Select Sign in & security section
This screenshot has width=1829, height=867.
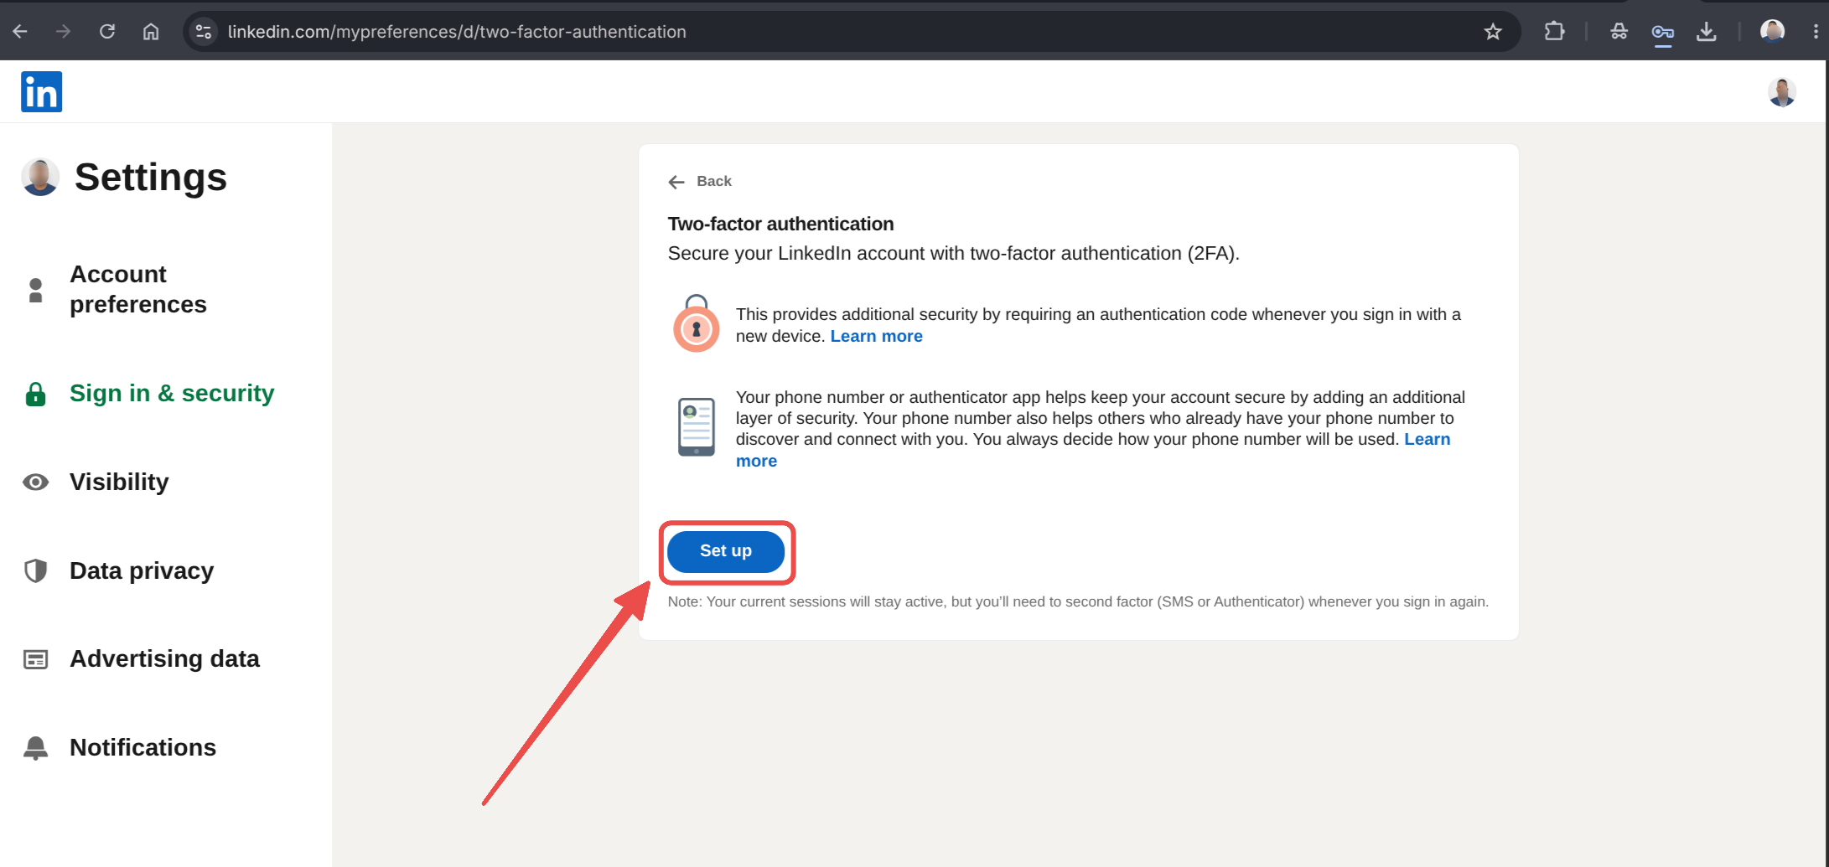click(172, 393)
